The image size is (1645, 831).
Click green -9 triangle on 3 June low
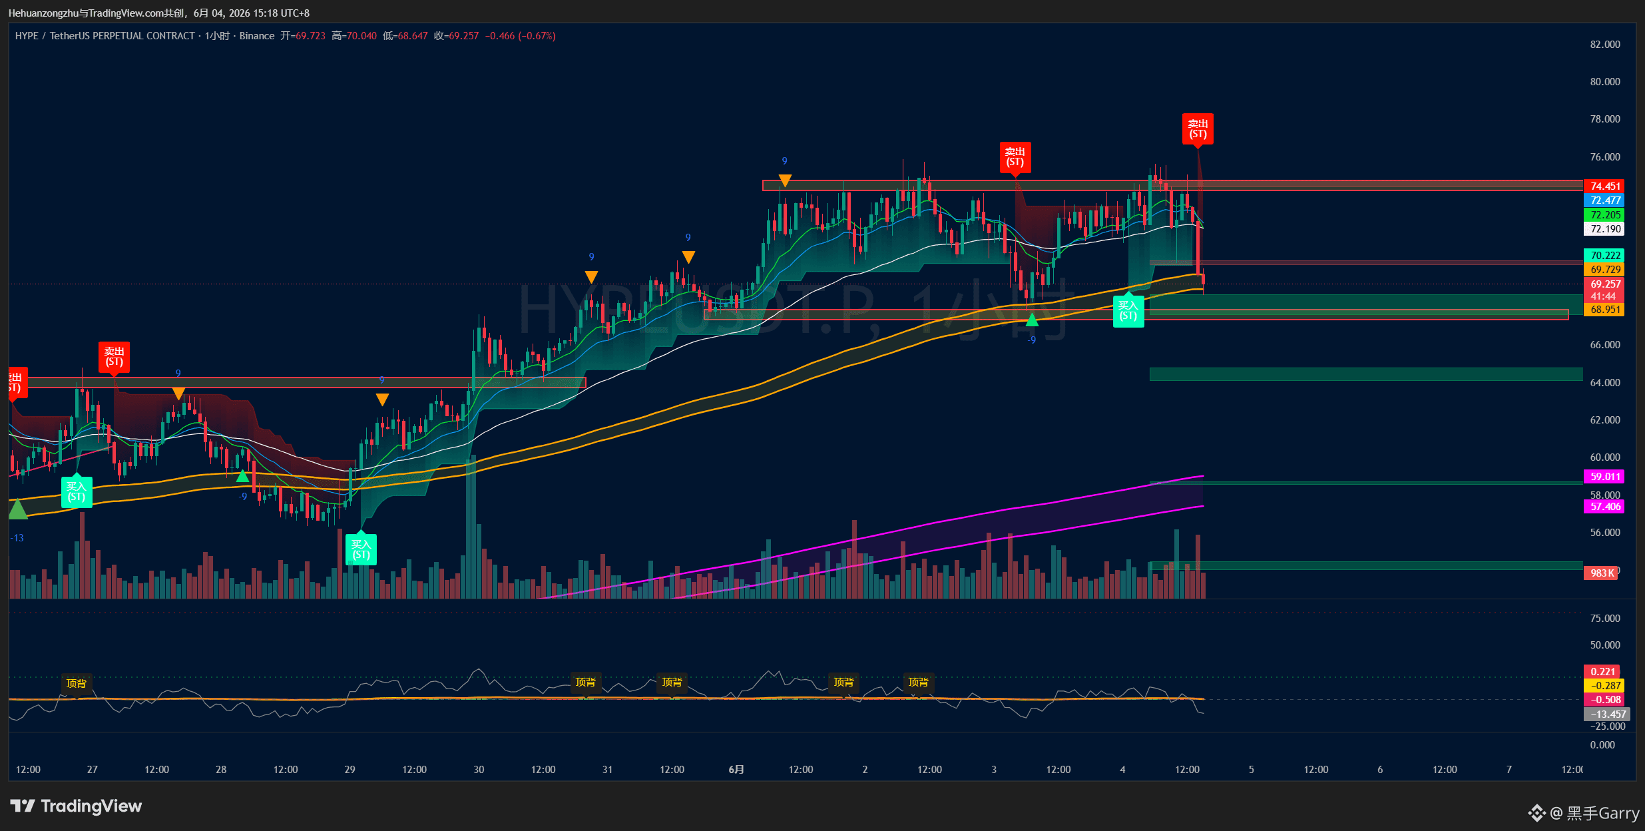click(1032, 320)
